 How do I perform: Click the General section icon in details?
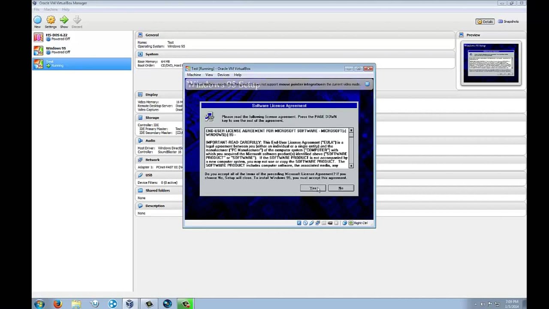(140, 35)
